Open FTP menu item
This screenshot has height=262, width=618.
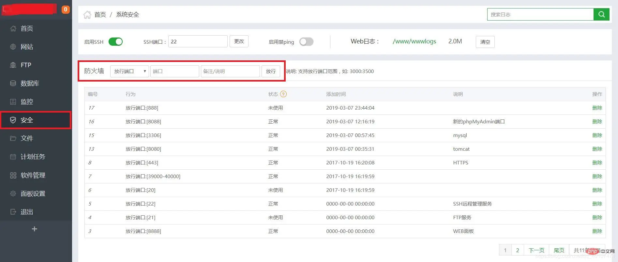(x=26, y=65)
